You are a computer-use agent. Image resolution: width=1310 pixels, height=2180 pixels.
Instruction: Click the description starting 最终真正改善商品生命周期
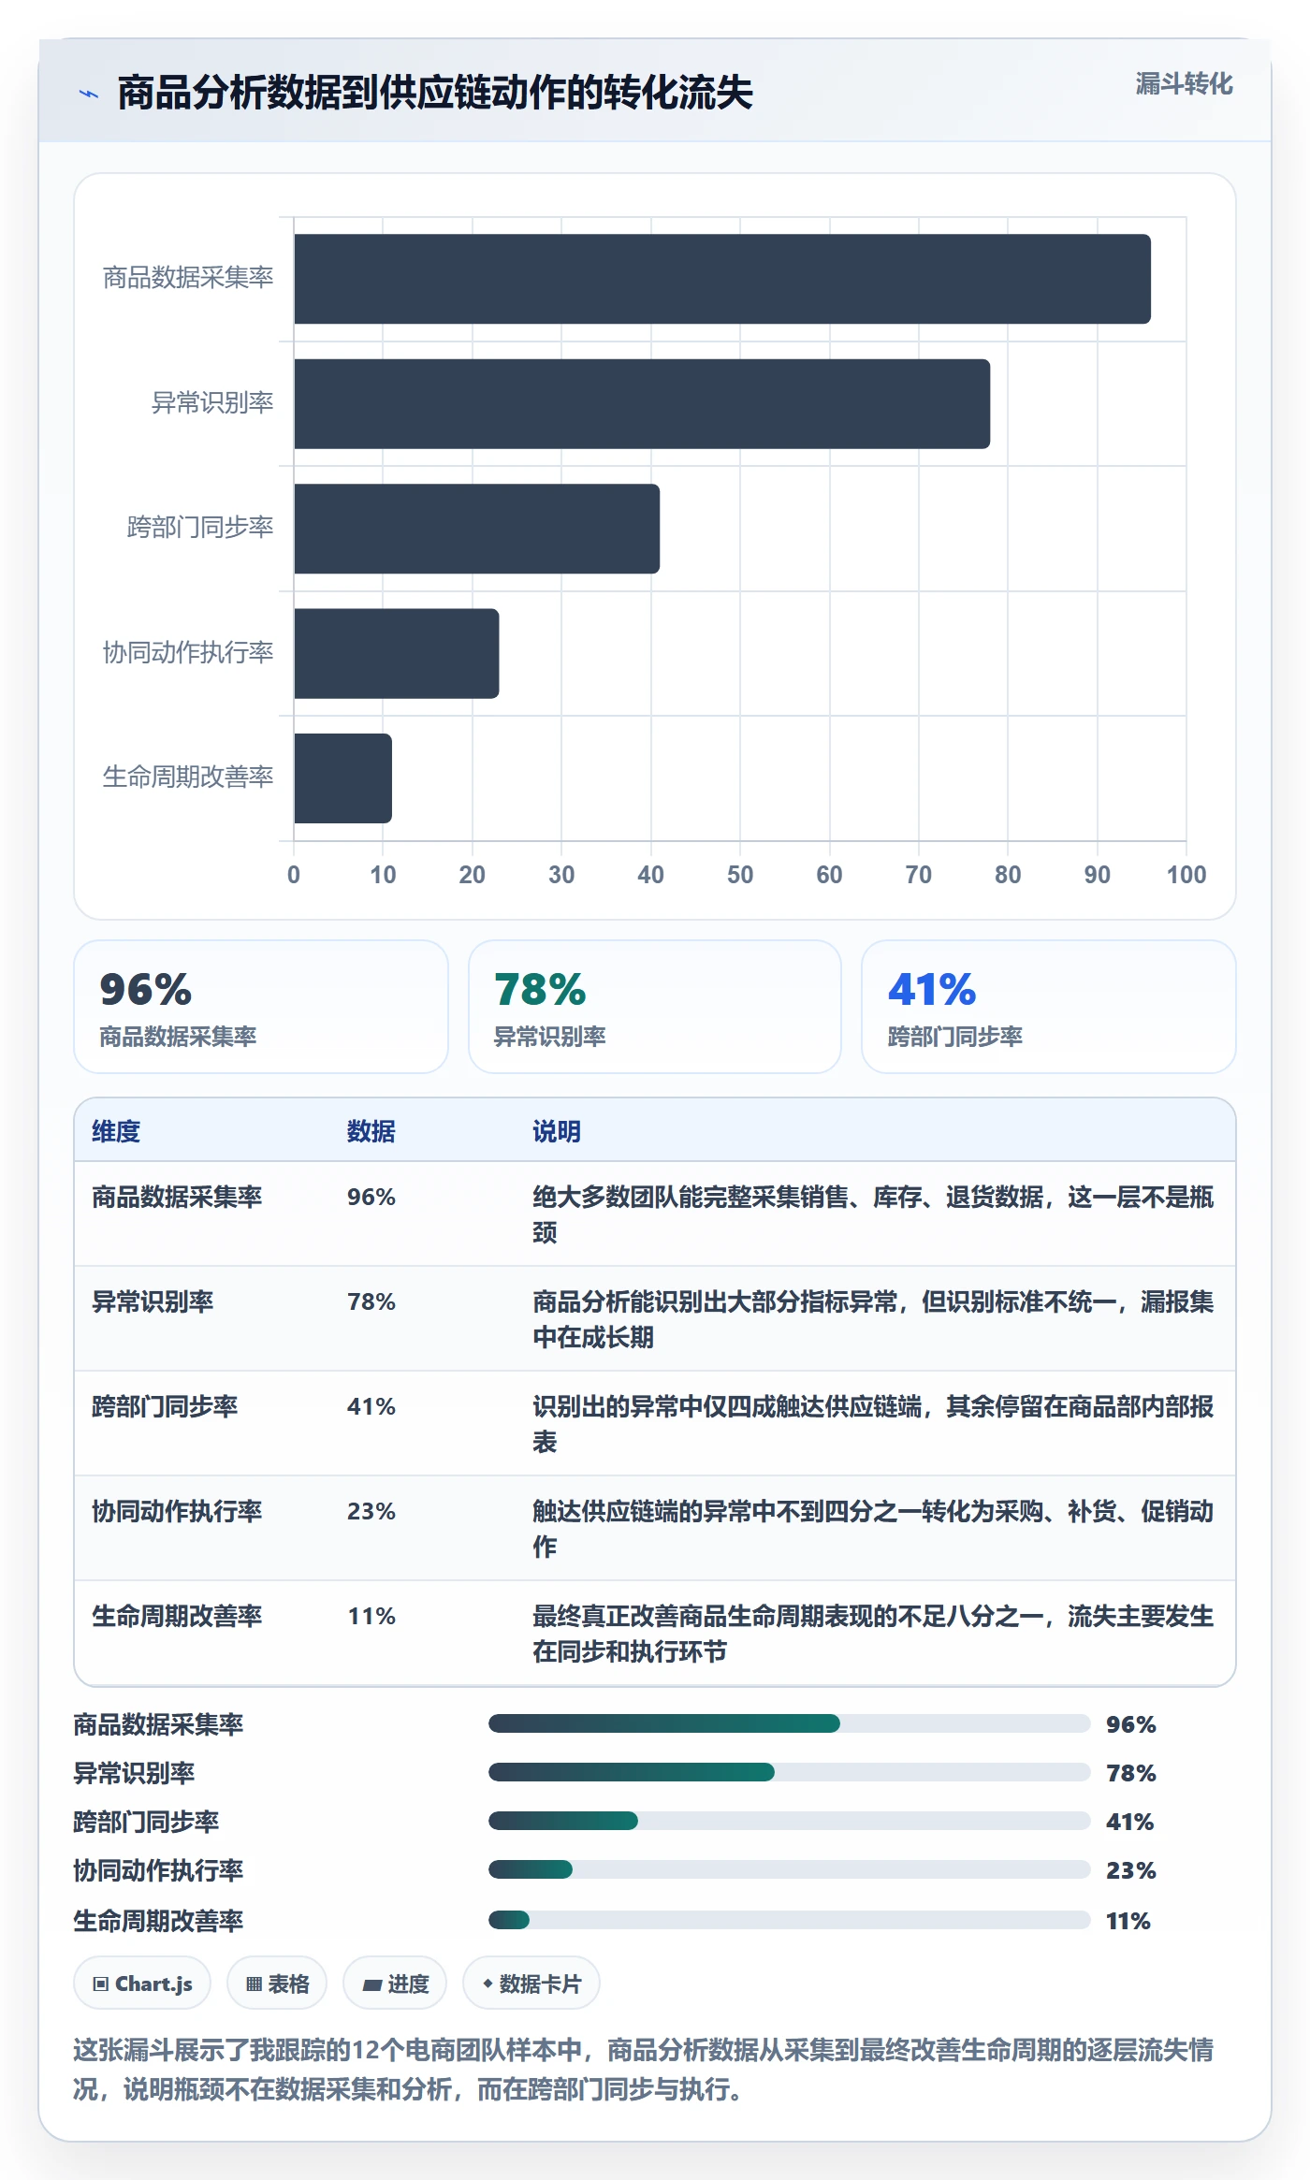click(x=873, y=1634)
